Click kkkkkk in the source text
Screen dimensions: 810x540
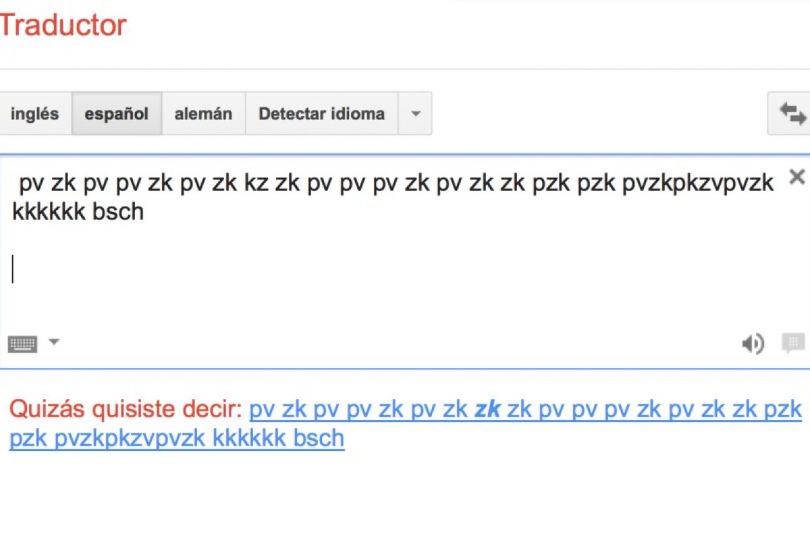[x=49, y=212]
